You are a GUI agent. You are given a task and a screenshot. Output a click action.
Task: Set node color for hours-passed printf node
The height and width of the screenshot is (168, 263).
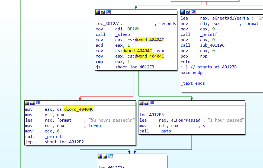[27, 103]
